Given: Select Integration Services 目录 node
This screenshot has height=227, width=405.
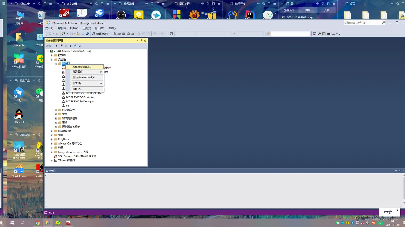Looking at the screenshot, I should pyautogui.click(x=73, y=152).
